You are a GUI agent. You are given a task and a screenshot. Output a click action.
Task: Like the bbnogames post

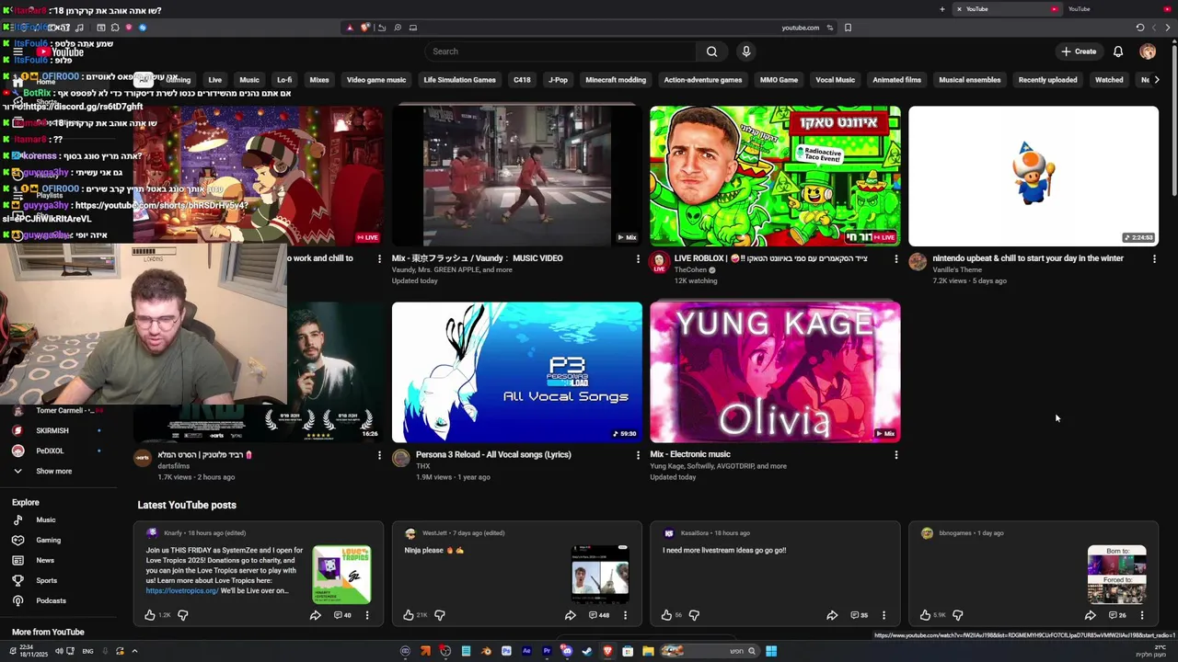[x=926, y=615]
